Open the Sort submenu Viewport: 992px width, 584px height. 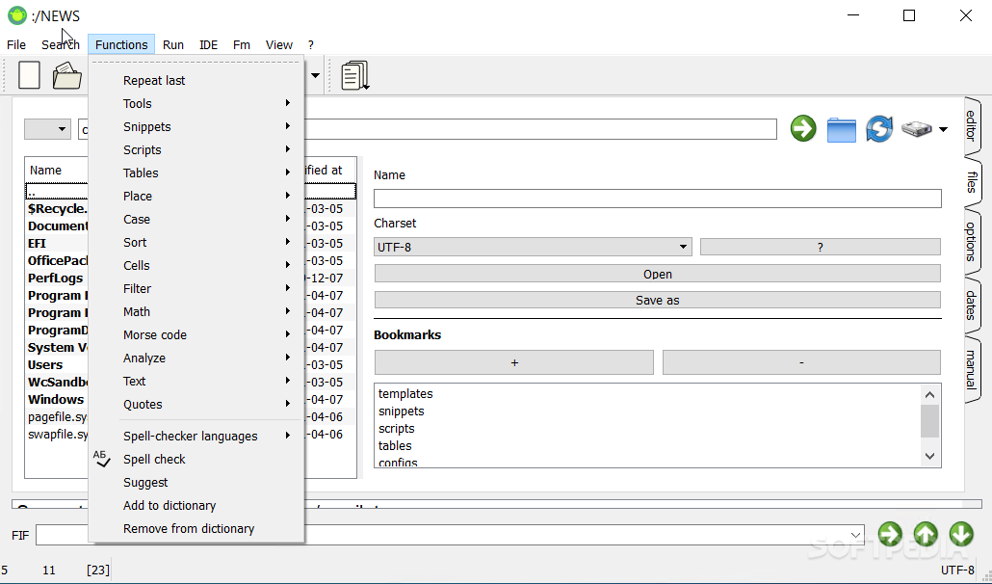(196, 242)
